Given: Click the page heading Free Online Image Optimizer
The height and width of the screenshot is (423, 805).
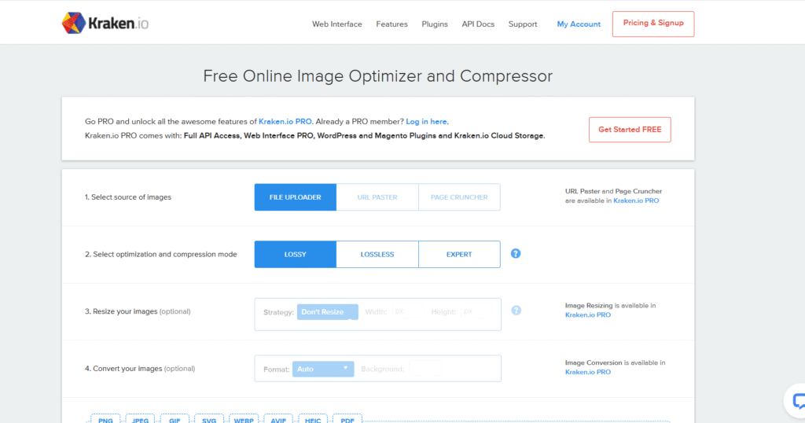Looking at the screenshot, I should [x=378, y=76].
